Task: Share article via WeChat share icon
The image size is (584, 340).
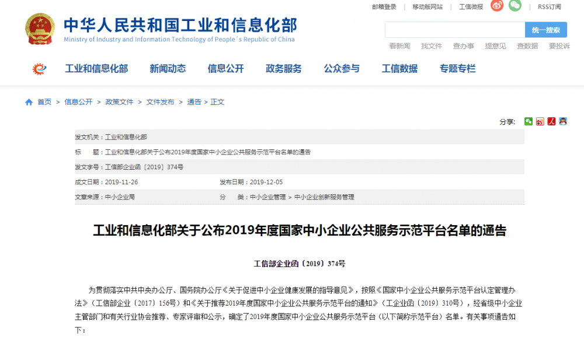Action: click(x=529, y=121)
